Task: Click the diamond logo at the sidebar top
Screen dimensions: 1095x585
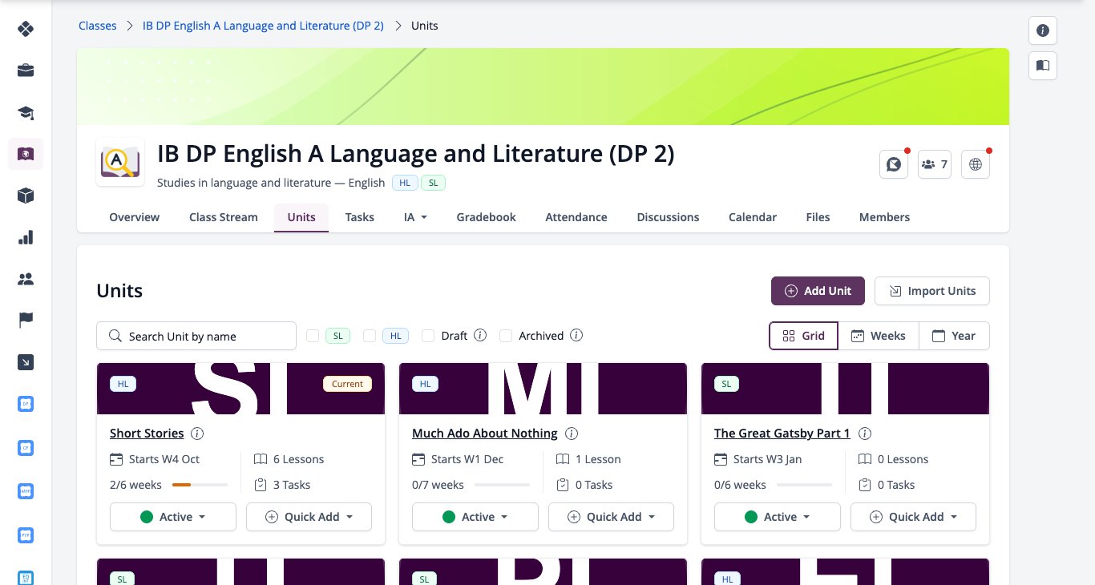Action: click(x=26, y=30)
